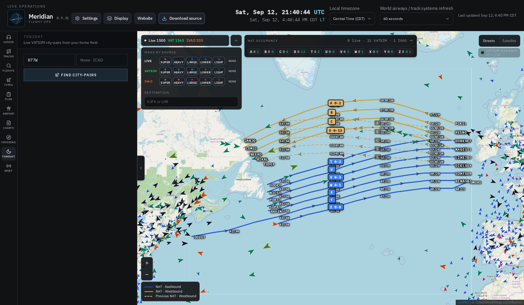Set IVAO wake filter to None

(232, 81)
